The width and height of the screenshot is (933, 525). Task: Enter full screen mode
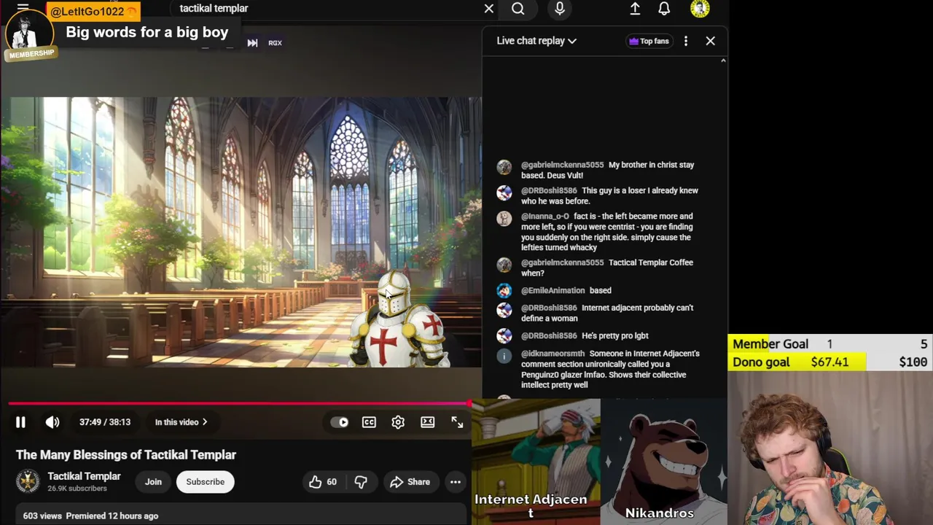tap(457, 422)
